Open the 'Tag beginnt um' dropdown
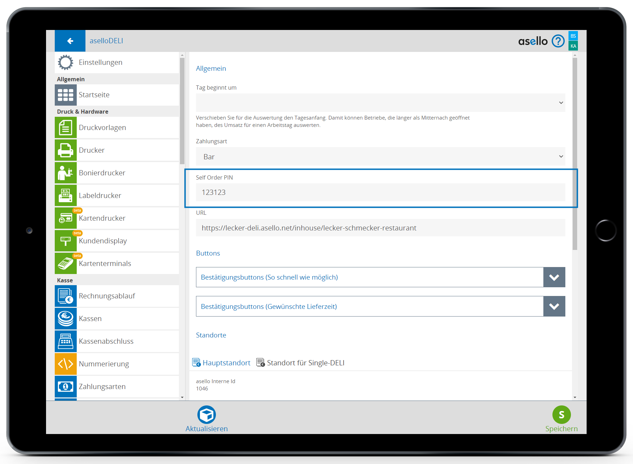Screen dimensions: 633x464 [x=380, y=103]
